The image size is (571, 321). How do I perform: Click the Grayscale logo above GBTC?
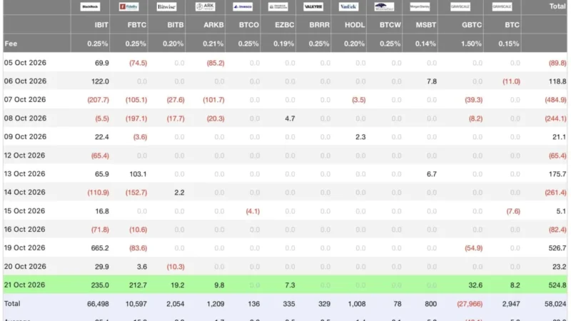tap(460, 6)
